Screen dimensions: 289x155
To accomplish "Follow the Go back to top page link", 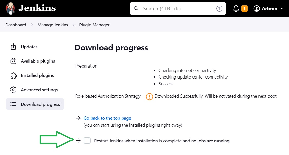I will 107,118.
